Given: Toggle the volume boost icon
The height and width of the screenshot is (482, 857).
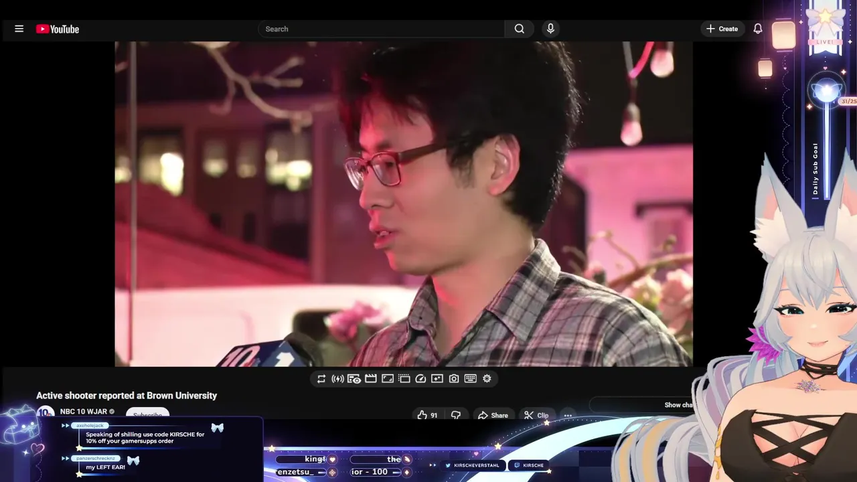Looking at the screenshot, I should 337,379.
